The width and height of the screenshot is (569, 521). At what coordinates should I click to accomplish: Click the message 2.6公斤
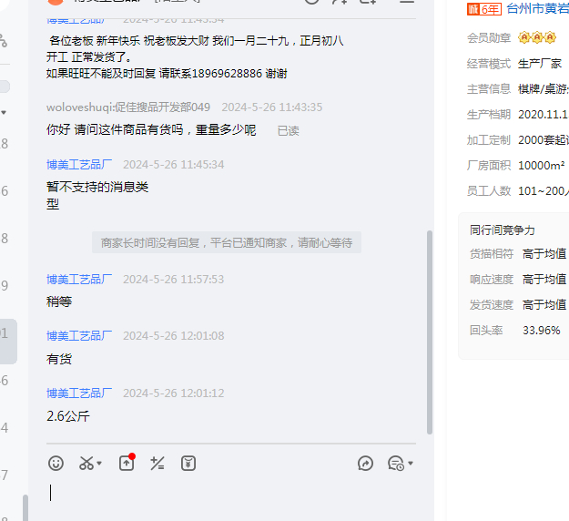pyautogui.click(x=68, y=416)
